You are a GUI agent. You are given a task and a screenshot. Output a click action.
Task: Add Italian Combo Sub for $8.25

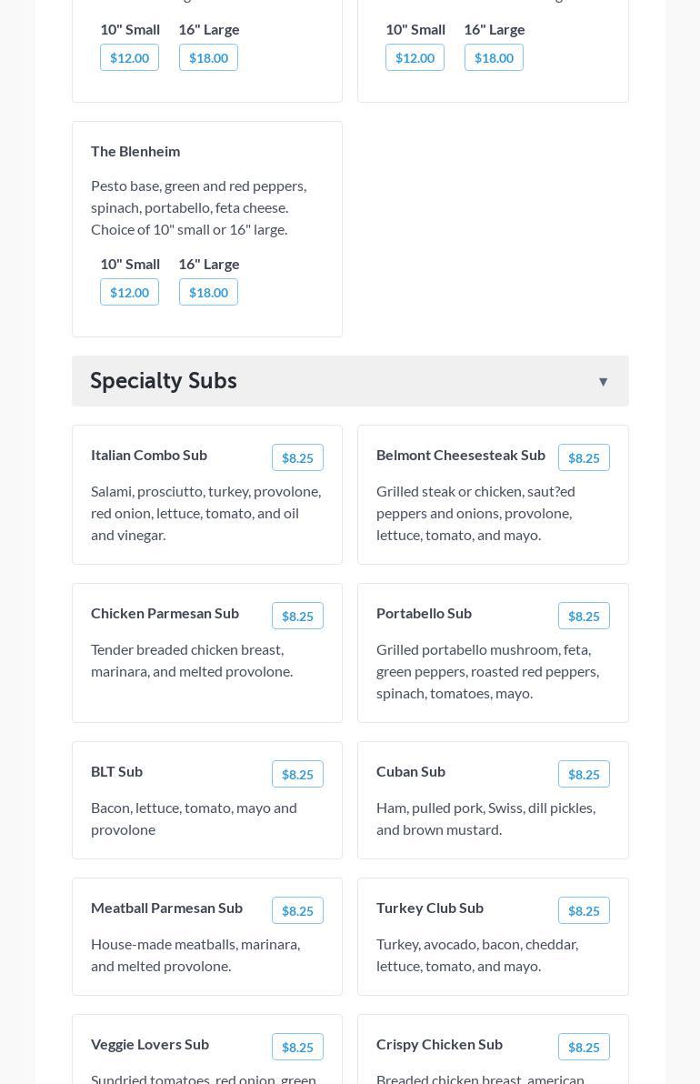tap(297, 458)
